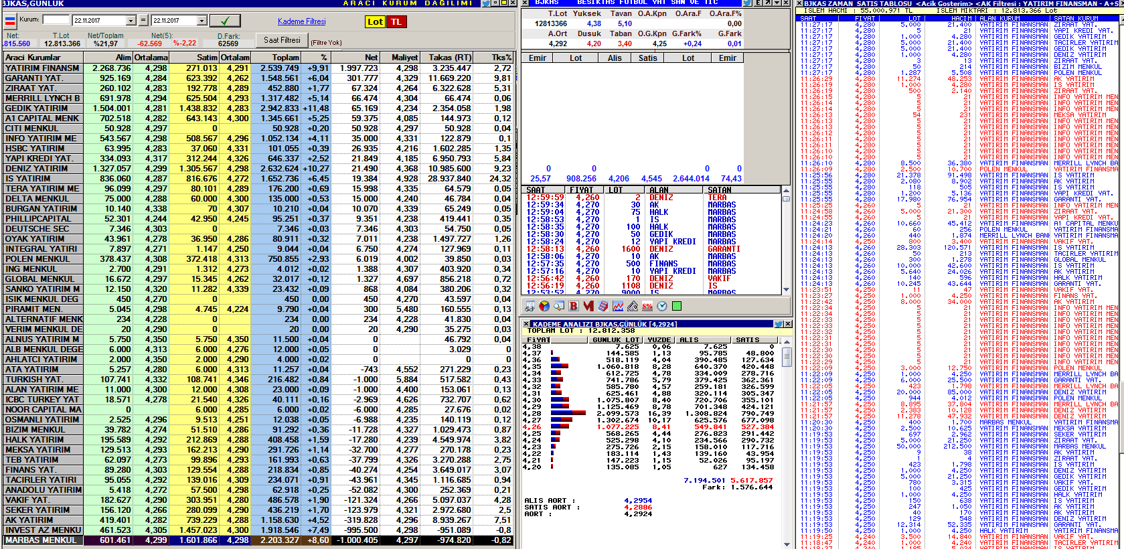Sort by Satim column header
The height and width of the screenshot is (549, 1124).
194,58
